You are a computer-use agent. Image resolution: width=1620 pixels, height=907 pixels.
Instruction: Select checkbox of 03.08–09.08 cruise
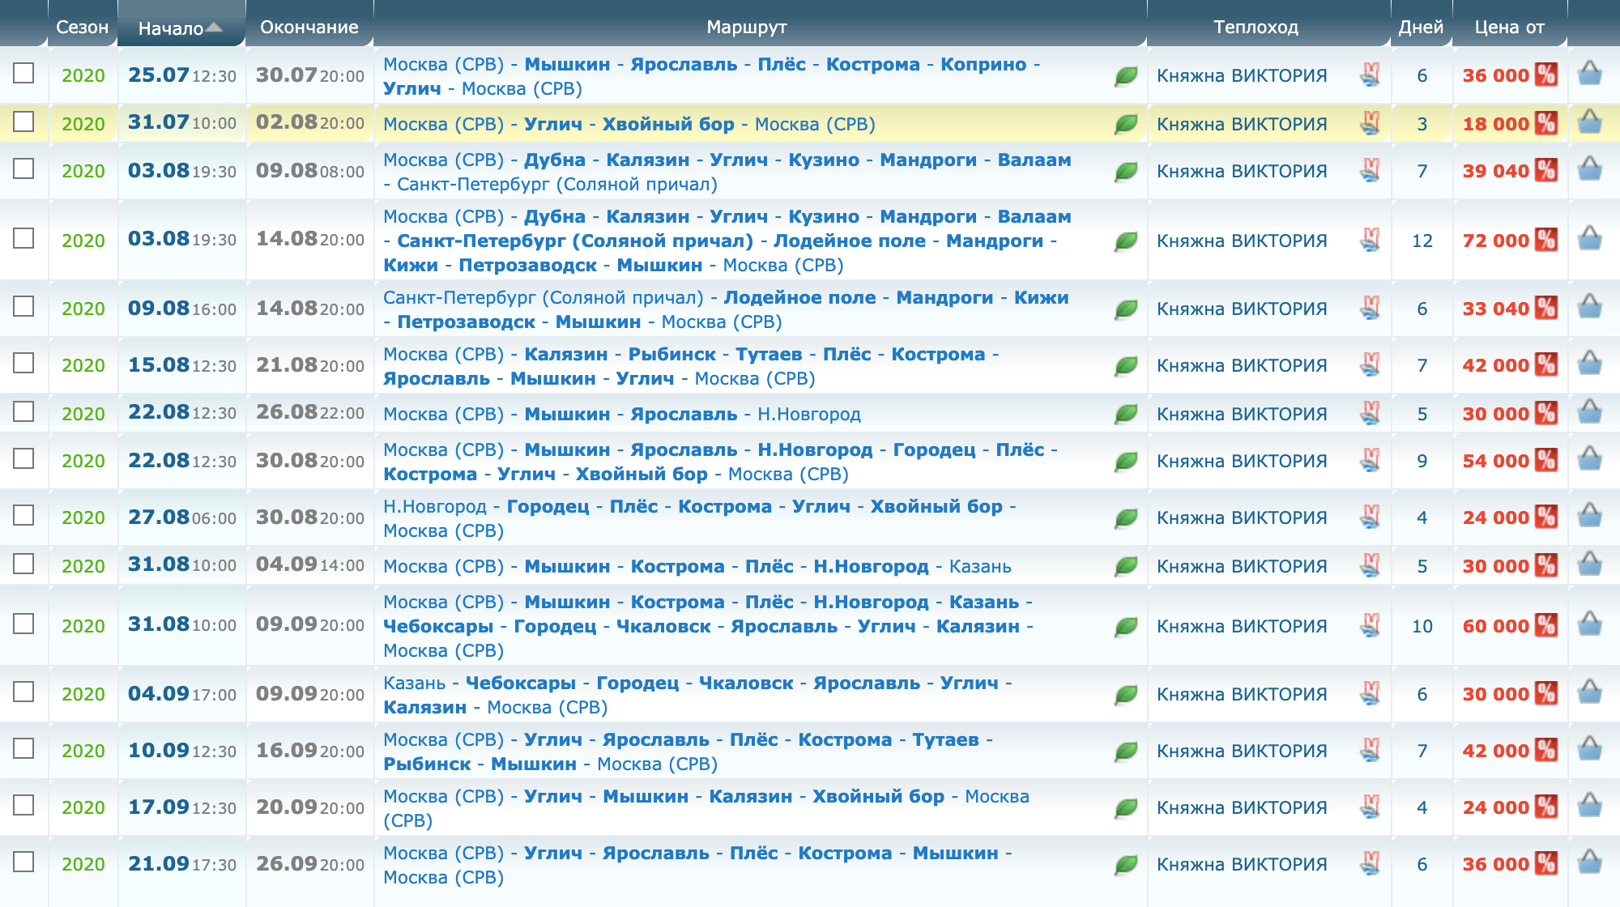point(23,168)
